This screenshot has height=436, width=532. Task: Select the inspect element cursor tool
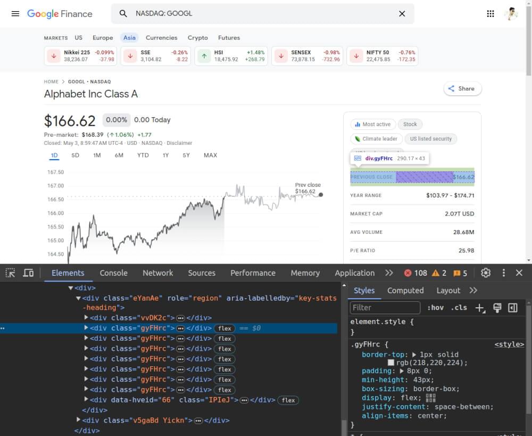click(x=9, y=273)
